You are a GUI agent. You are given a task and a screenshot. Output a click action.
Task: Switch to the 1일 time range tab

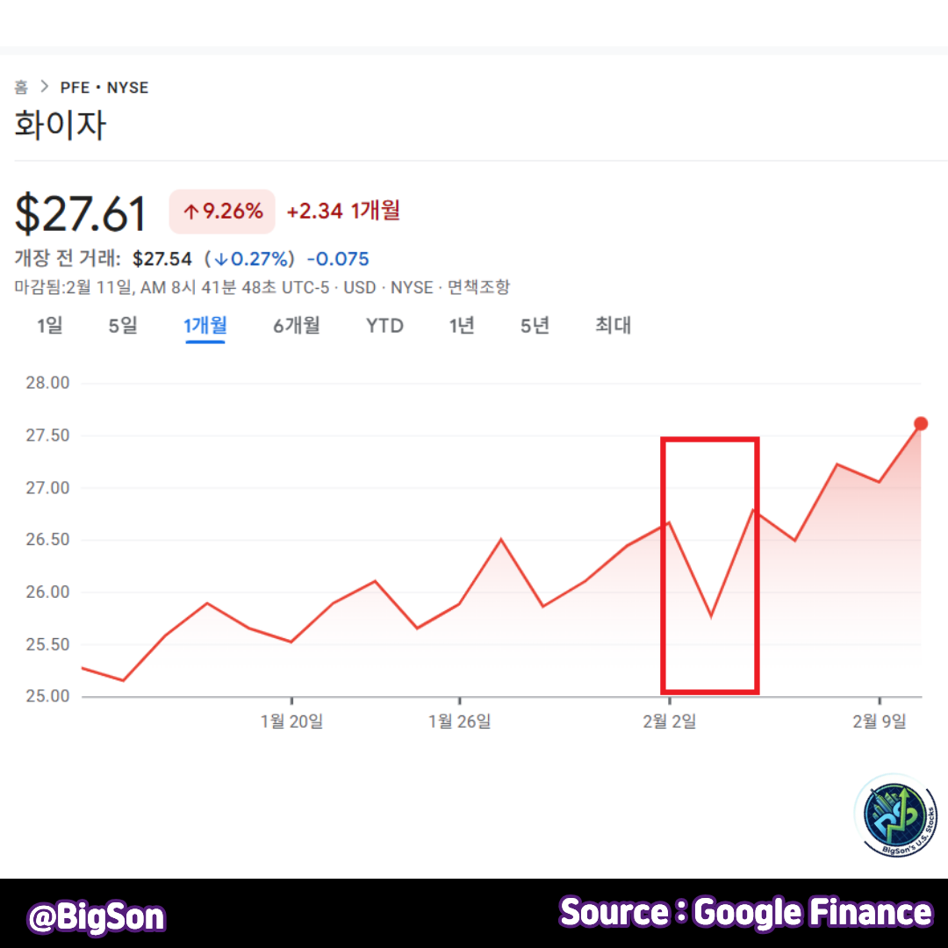coord(49,326)
